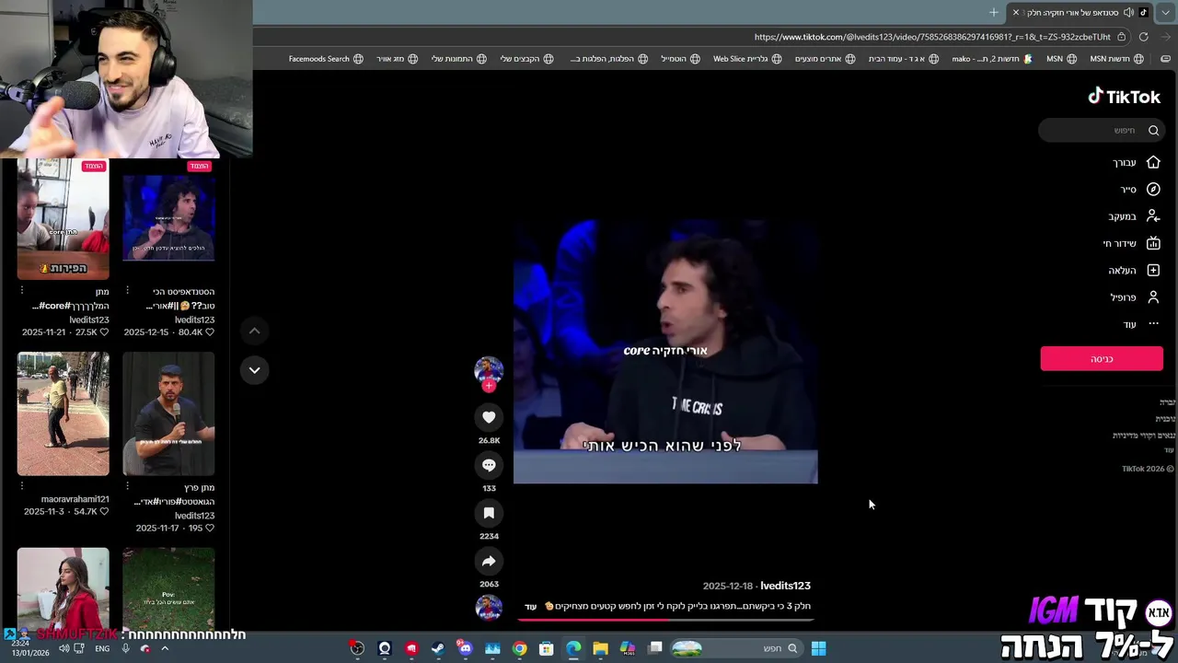Click the tray microphone icon
The width and height of the screenshot is (1178, 663).
[125, 648]
